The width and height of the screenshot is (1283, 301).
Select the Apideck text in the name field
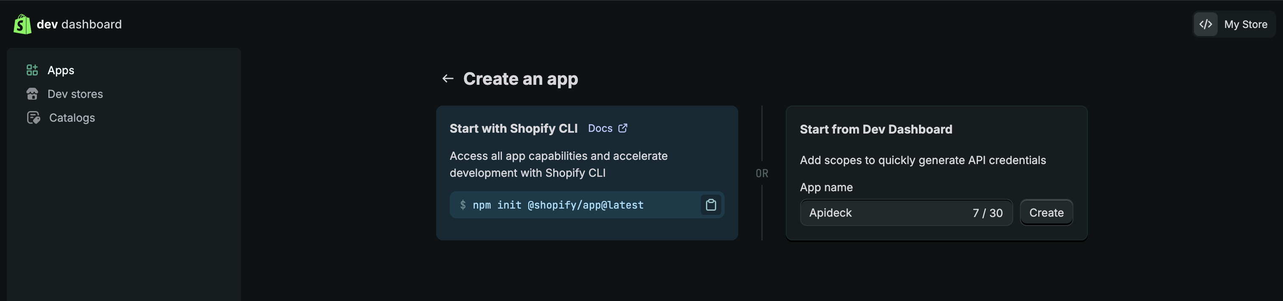click(x=830, y=212)
